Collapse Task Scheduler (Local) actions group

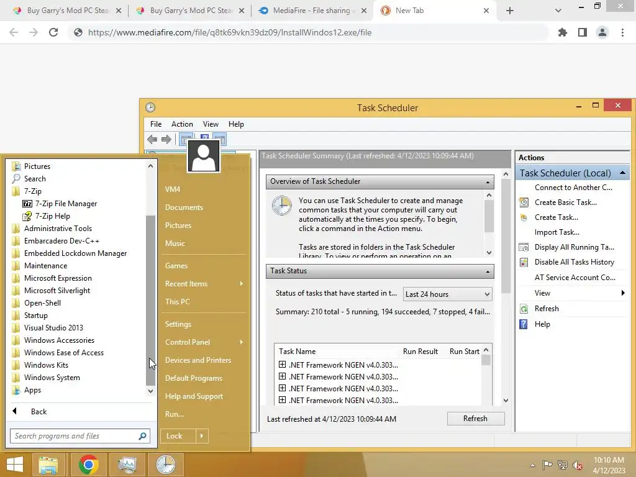point(622,173)
